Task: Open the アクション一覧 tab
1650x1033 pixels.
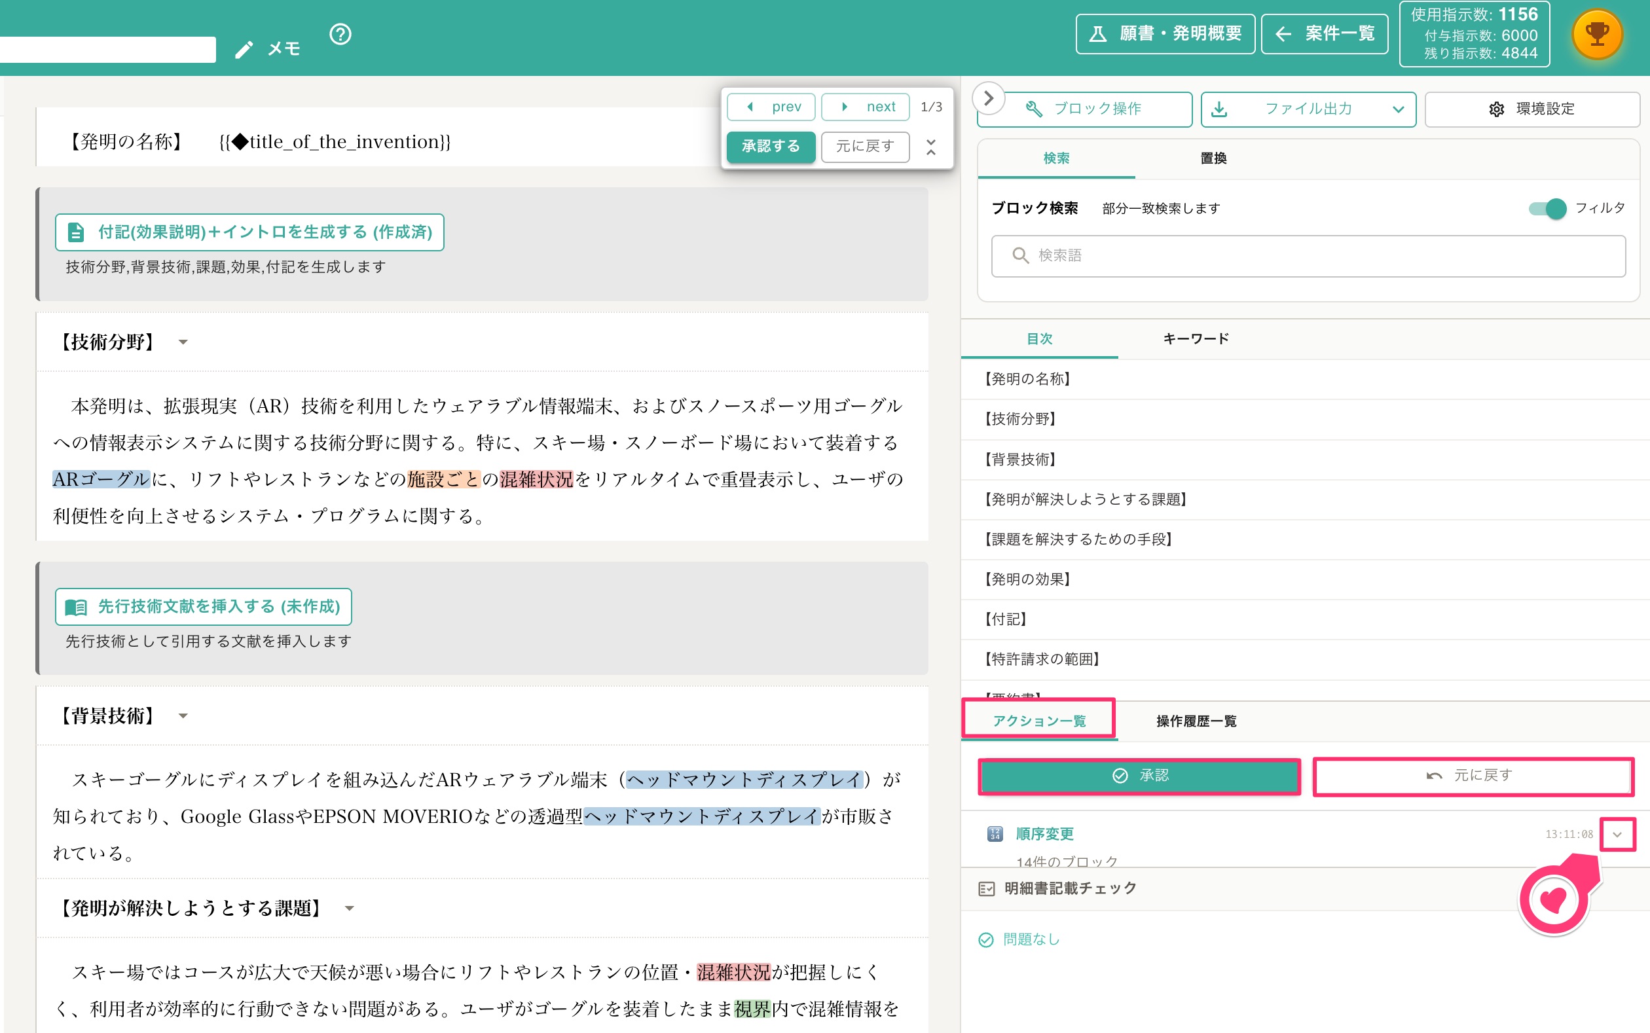Action: [x=1039, y=721]
